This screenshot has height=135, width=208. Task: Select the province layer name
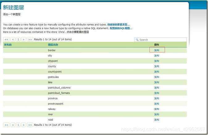point(53,98)
